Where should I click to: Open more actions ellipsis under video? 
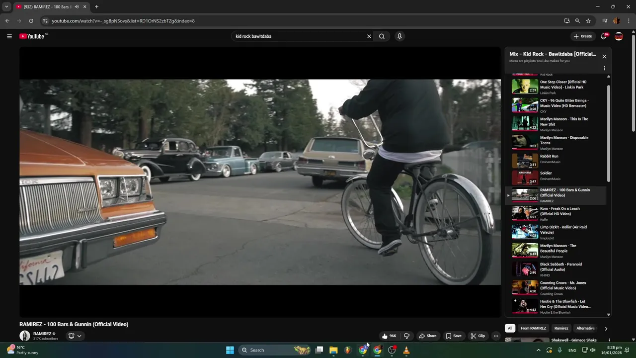[496, 336]
